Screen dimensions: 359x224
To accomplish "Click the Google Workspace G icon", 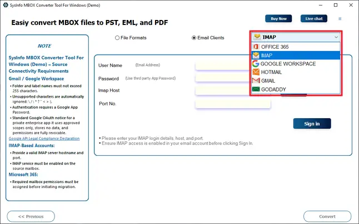I will (x=256, y=64).
